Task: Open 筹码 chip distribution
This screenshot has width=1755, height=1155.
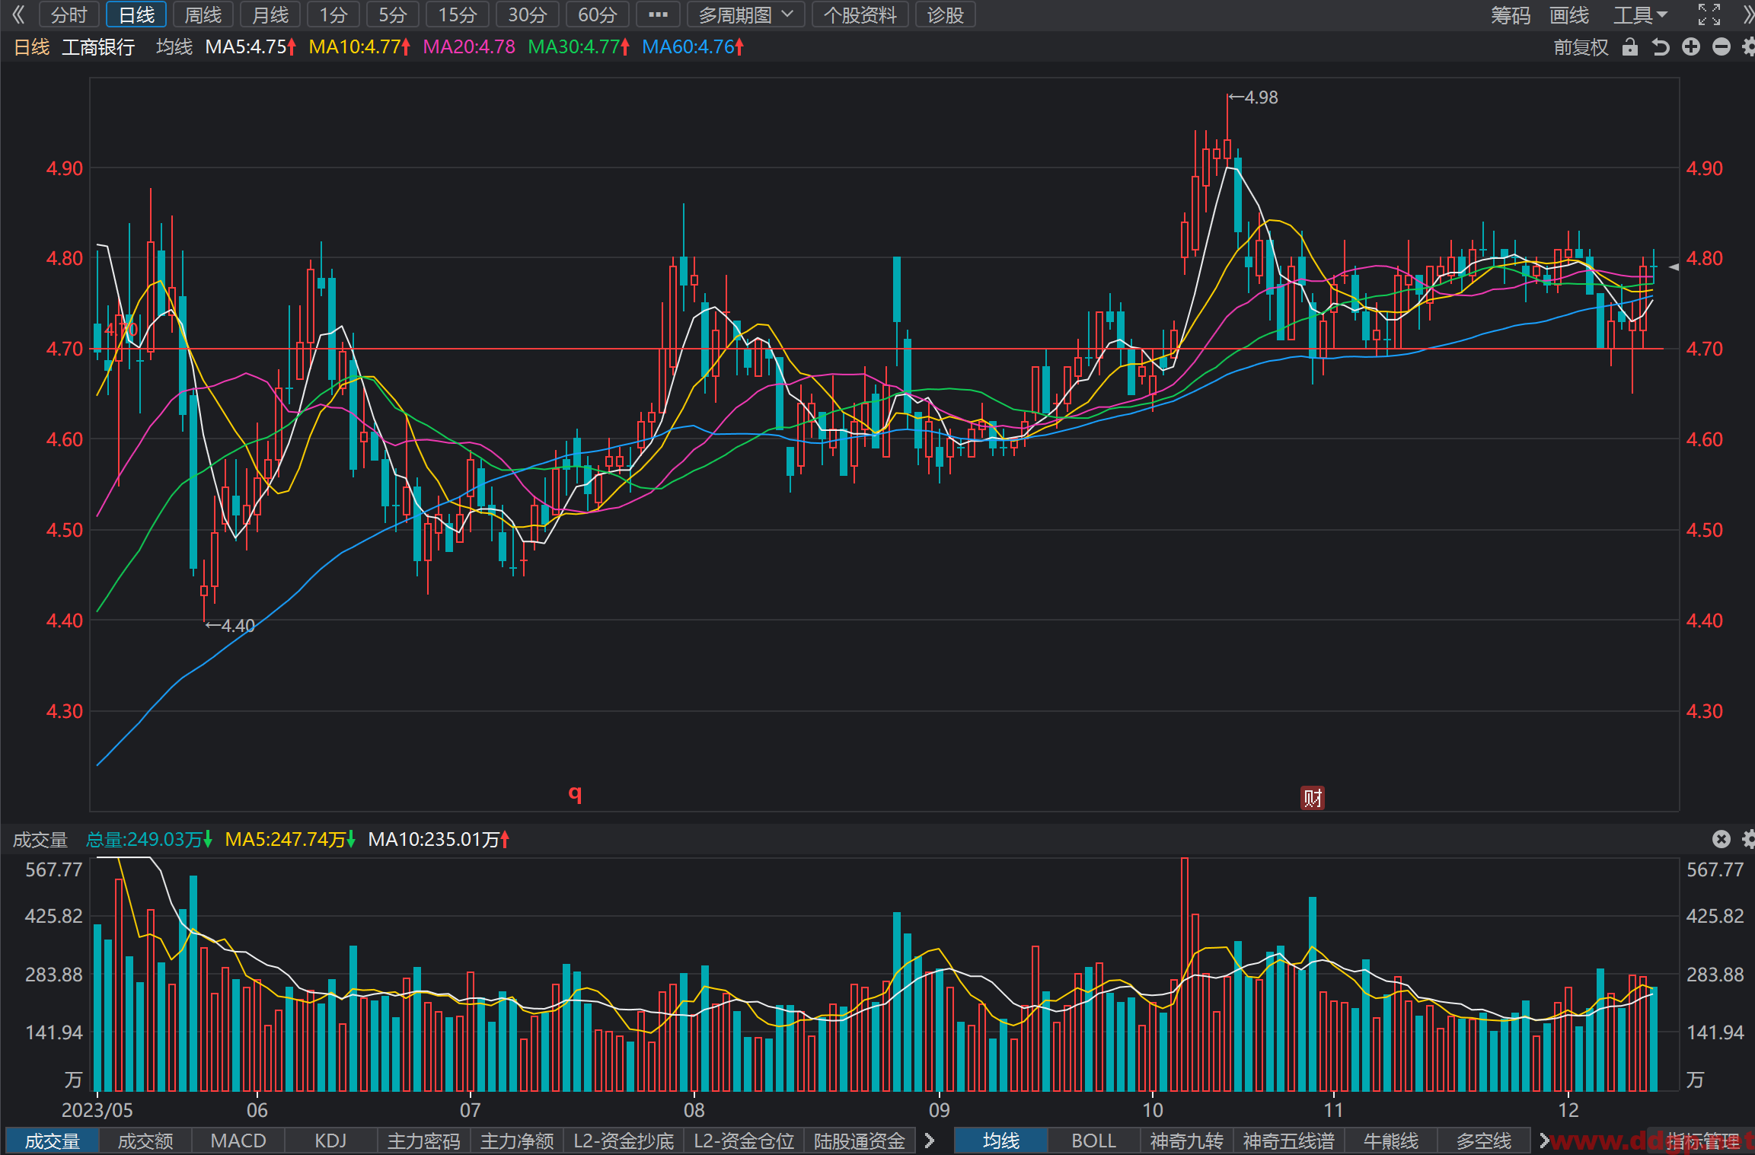Action: (x=1511, y=14)
